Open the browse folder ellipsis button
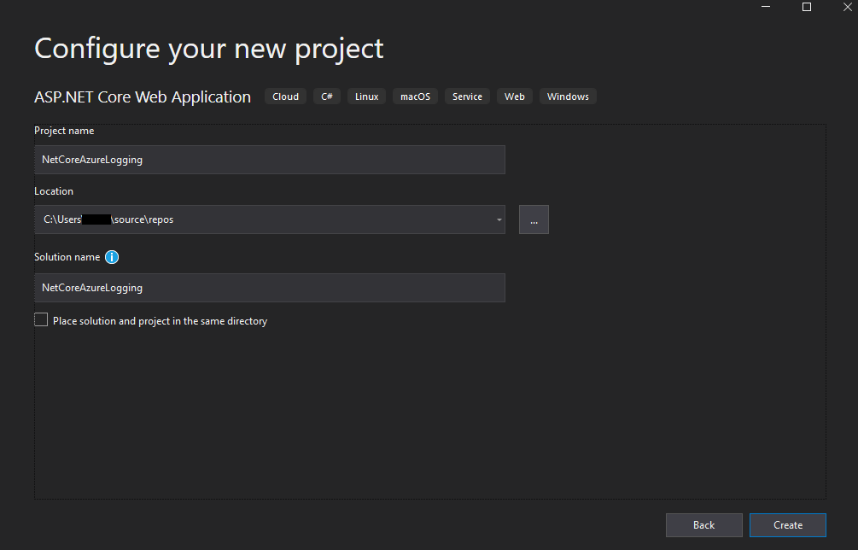The image size is (858, 550). (534, 219)
